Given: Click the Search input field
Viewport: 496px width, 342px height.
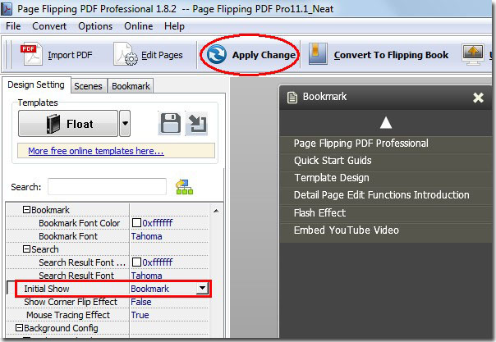Looking at the screenshot, I should pyautogui.click(x=107, y=187).
